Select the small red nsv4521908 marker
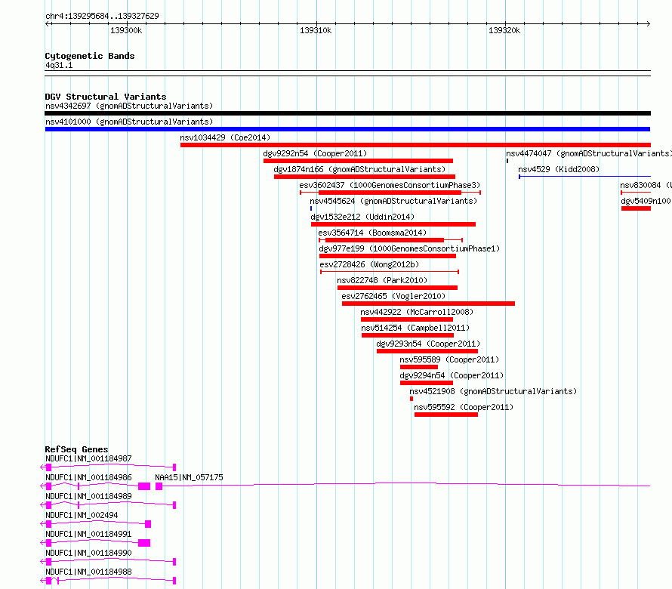 [412, 399]
